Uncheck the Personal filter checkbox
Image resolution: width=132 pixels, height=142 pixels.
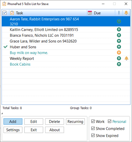click(109, 121)
